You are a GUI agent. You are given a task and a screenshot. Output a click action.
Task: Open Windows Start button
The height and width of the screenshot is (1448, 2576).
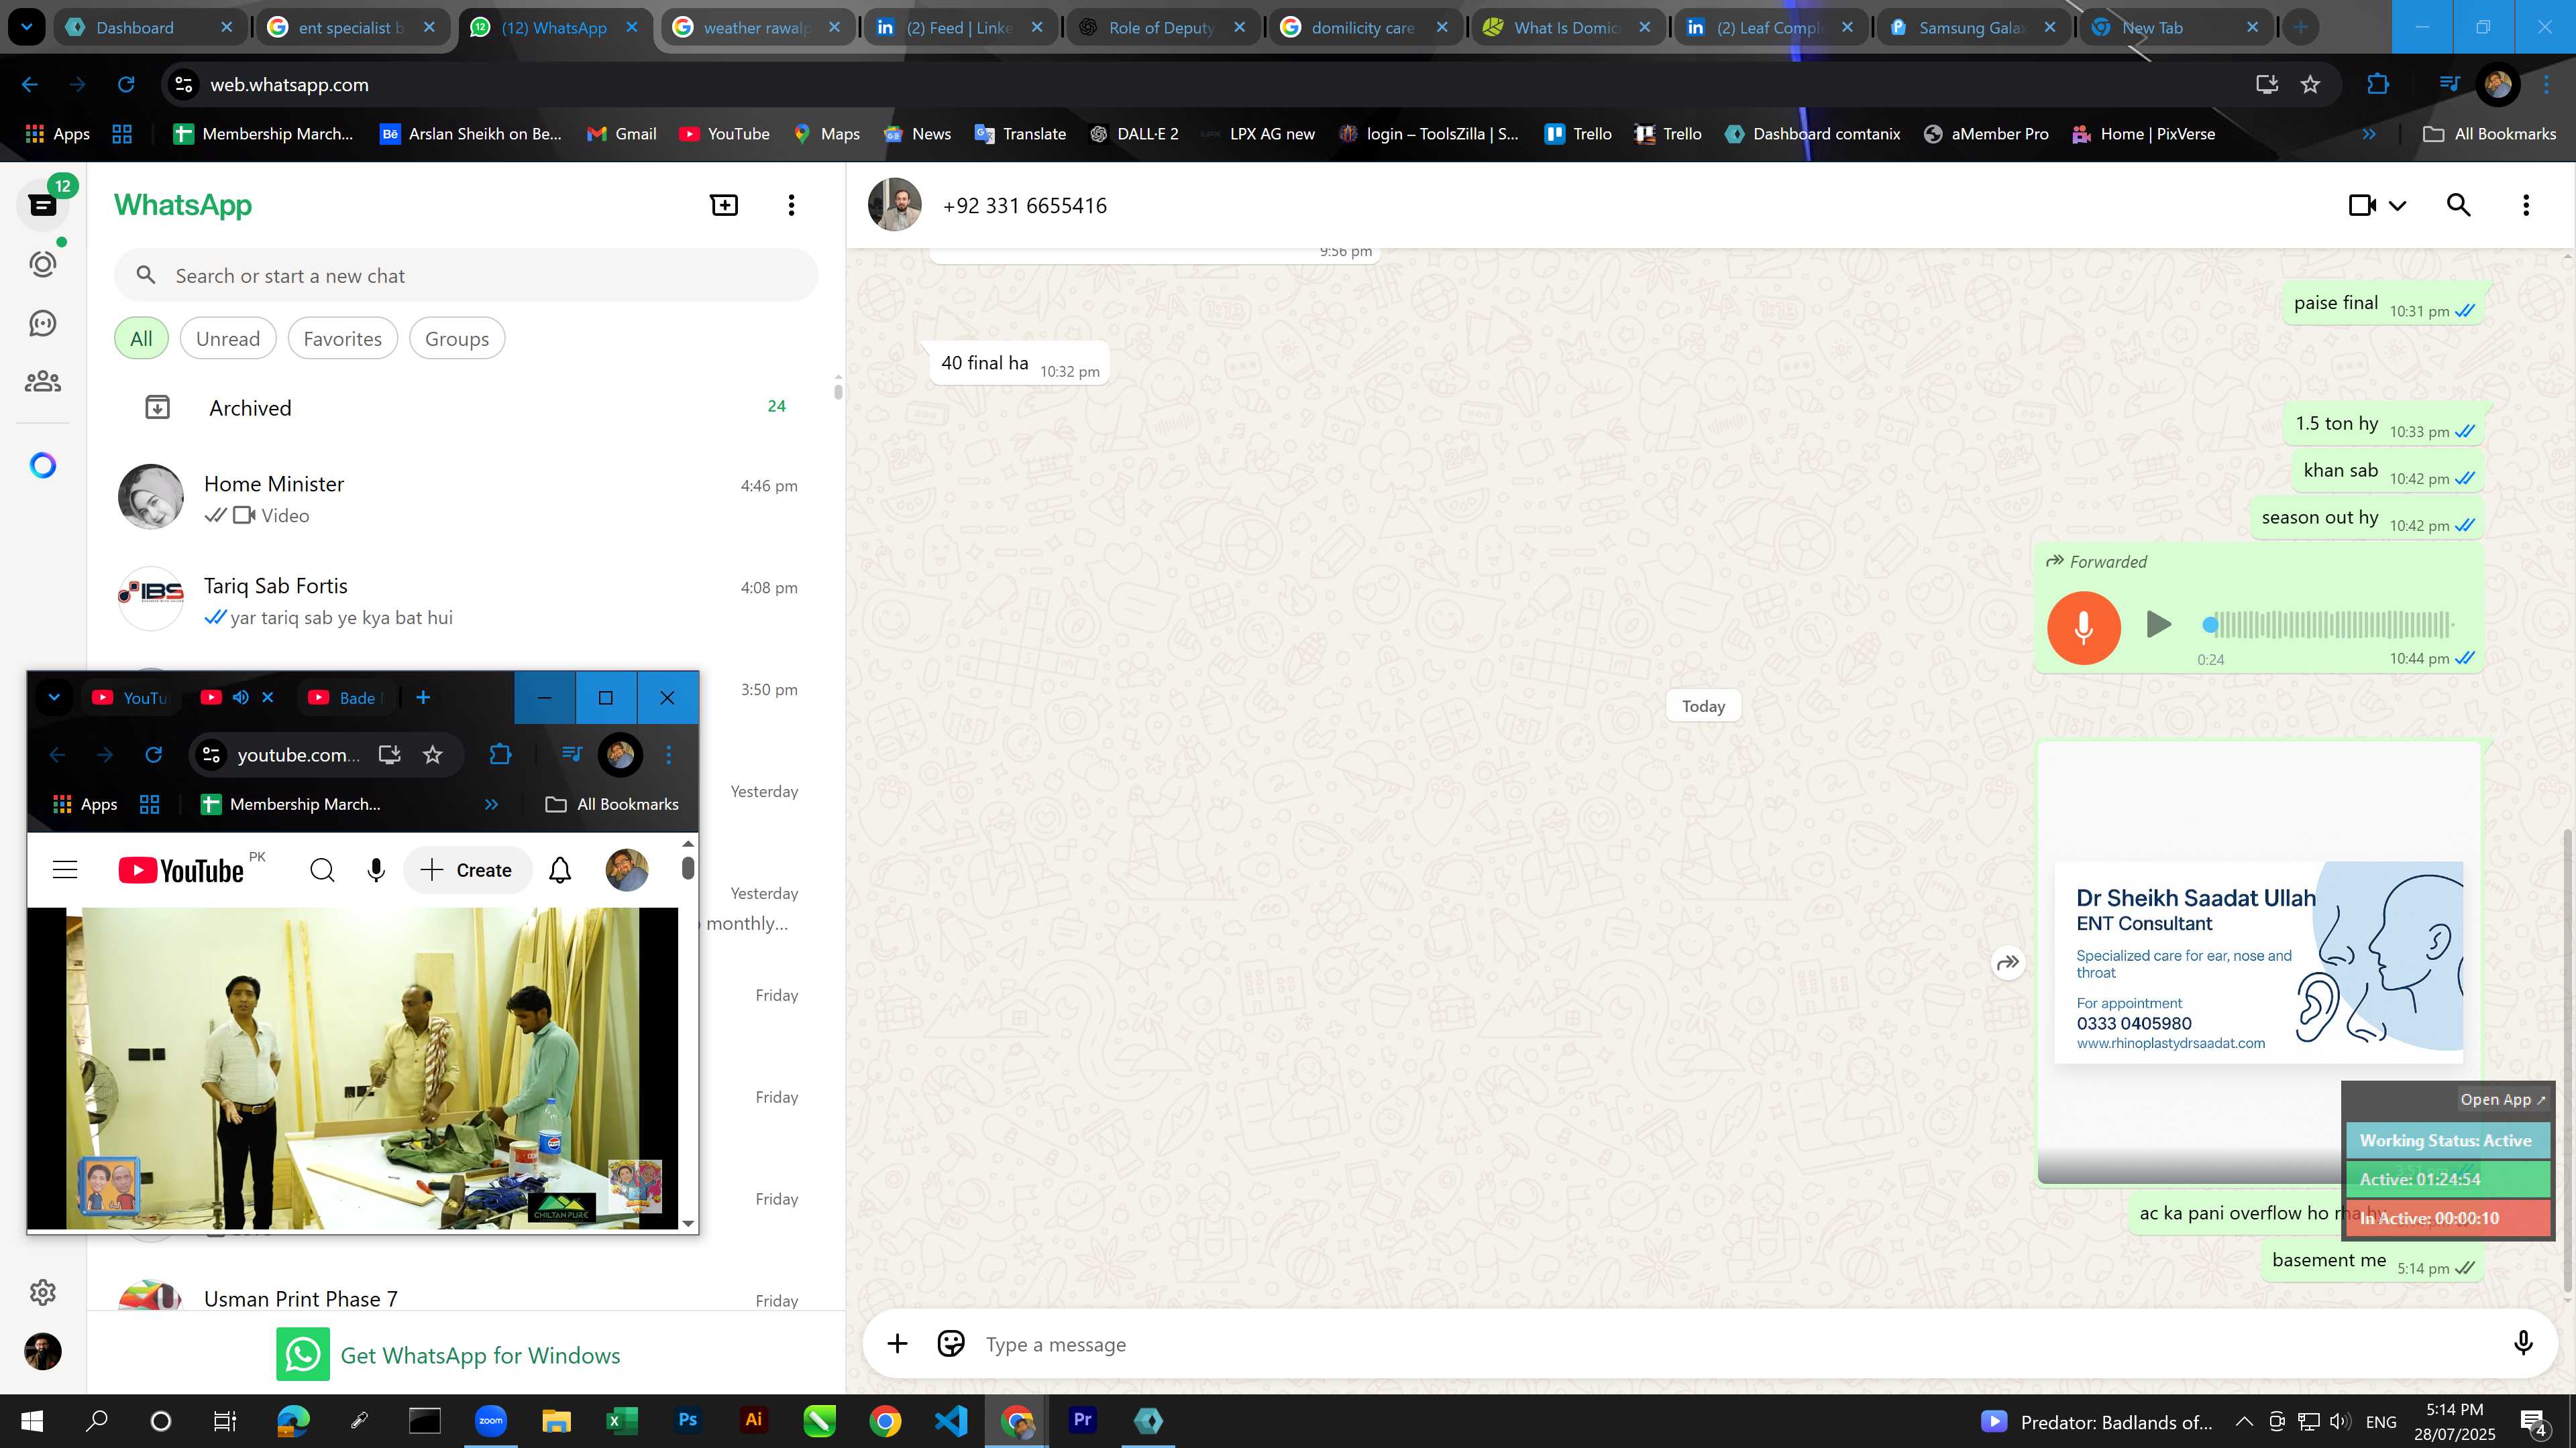point(32,1421)
